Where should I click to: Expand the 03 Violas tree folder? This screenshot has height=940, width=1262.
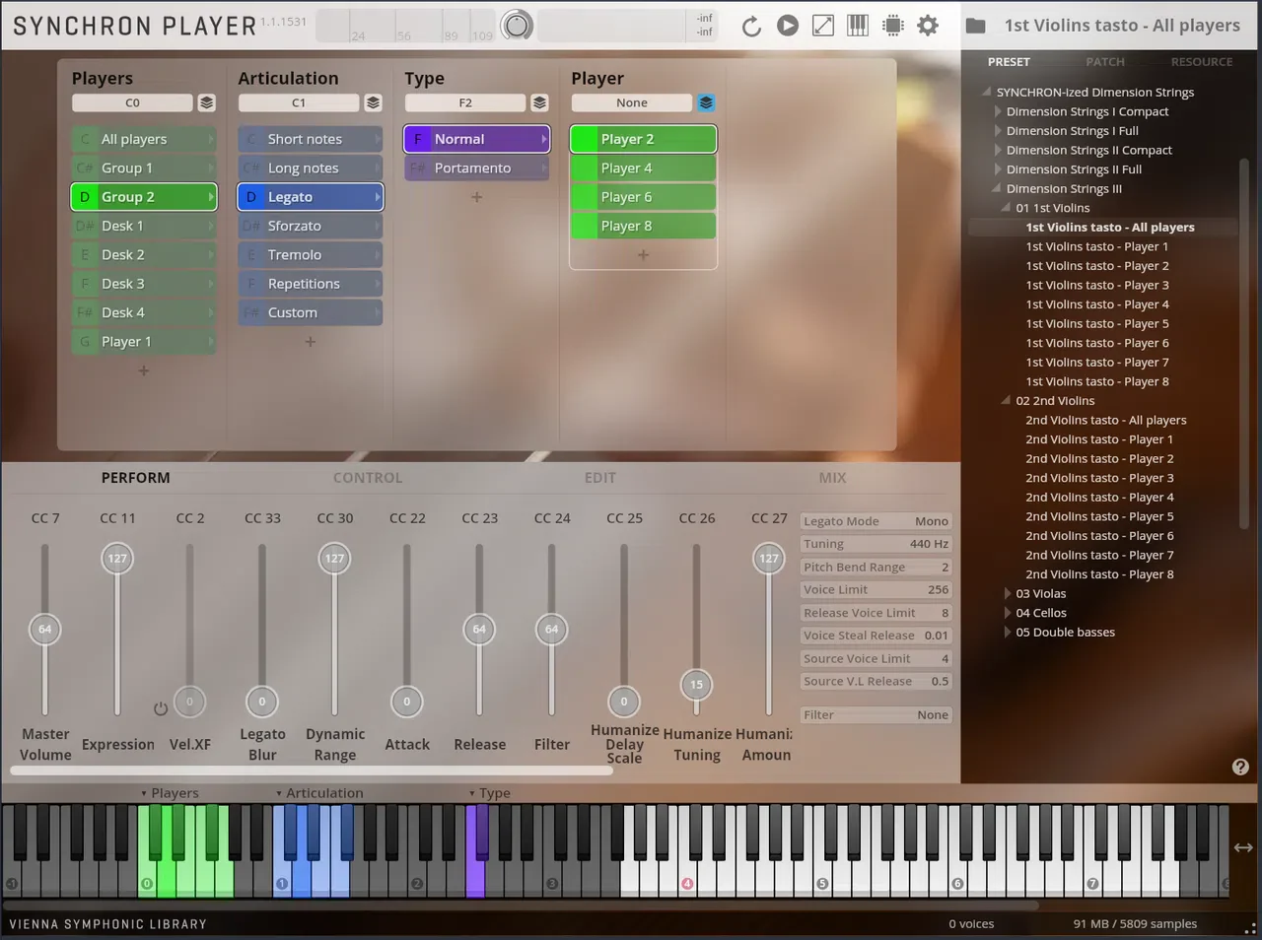point(1008,594)
